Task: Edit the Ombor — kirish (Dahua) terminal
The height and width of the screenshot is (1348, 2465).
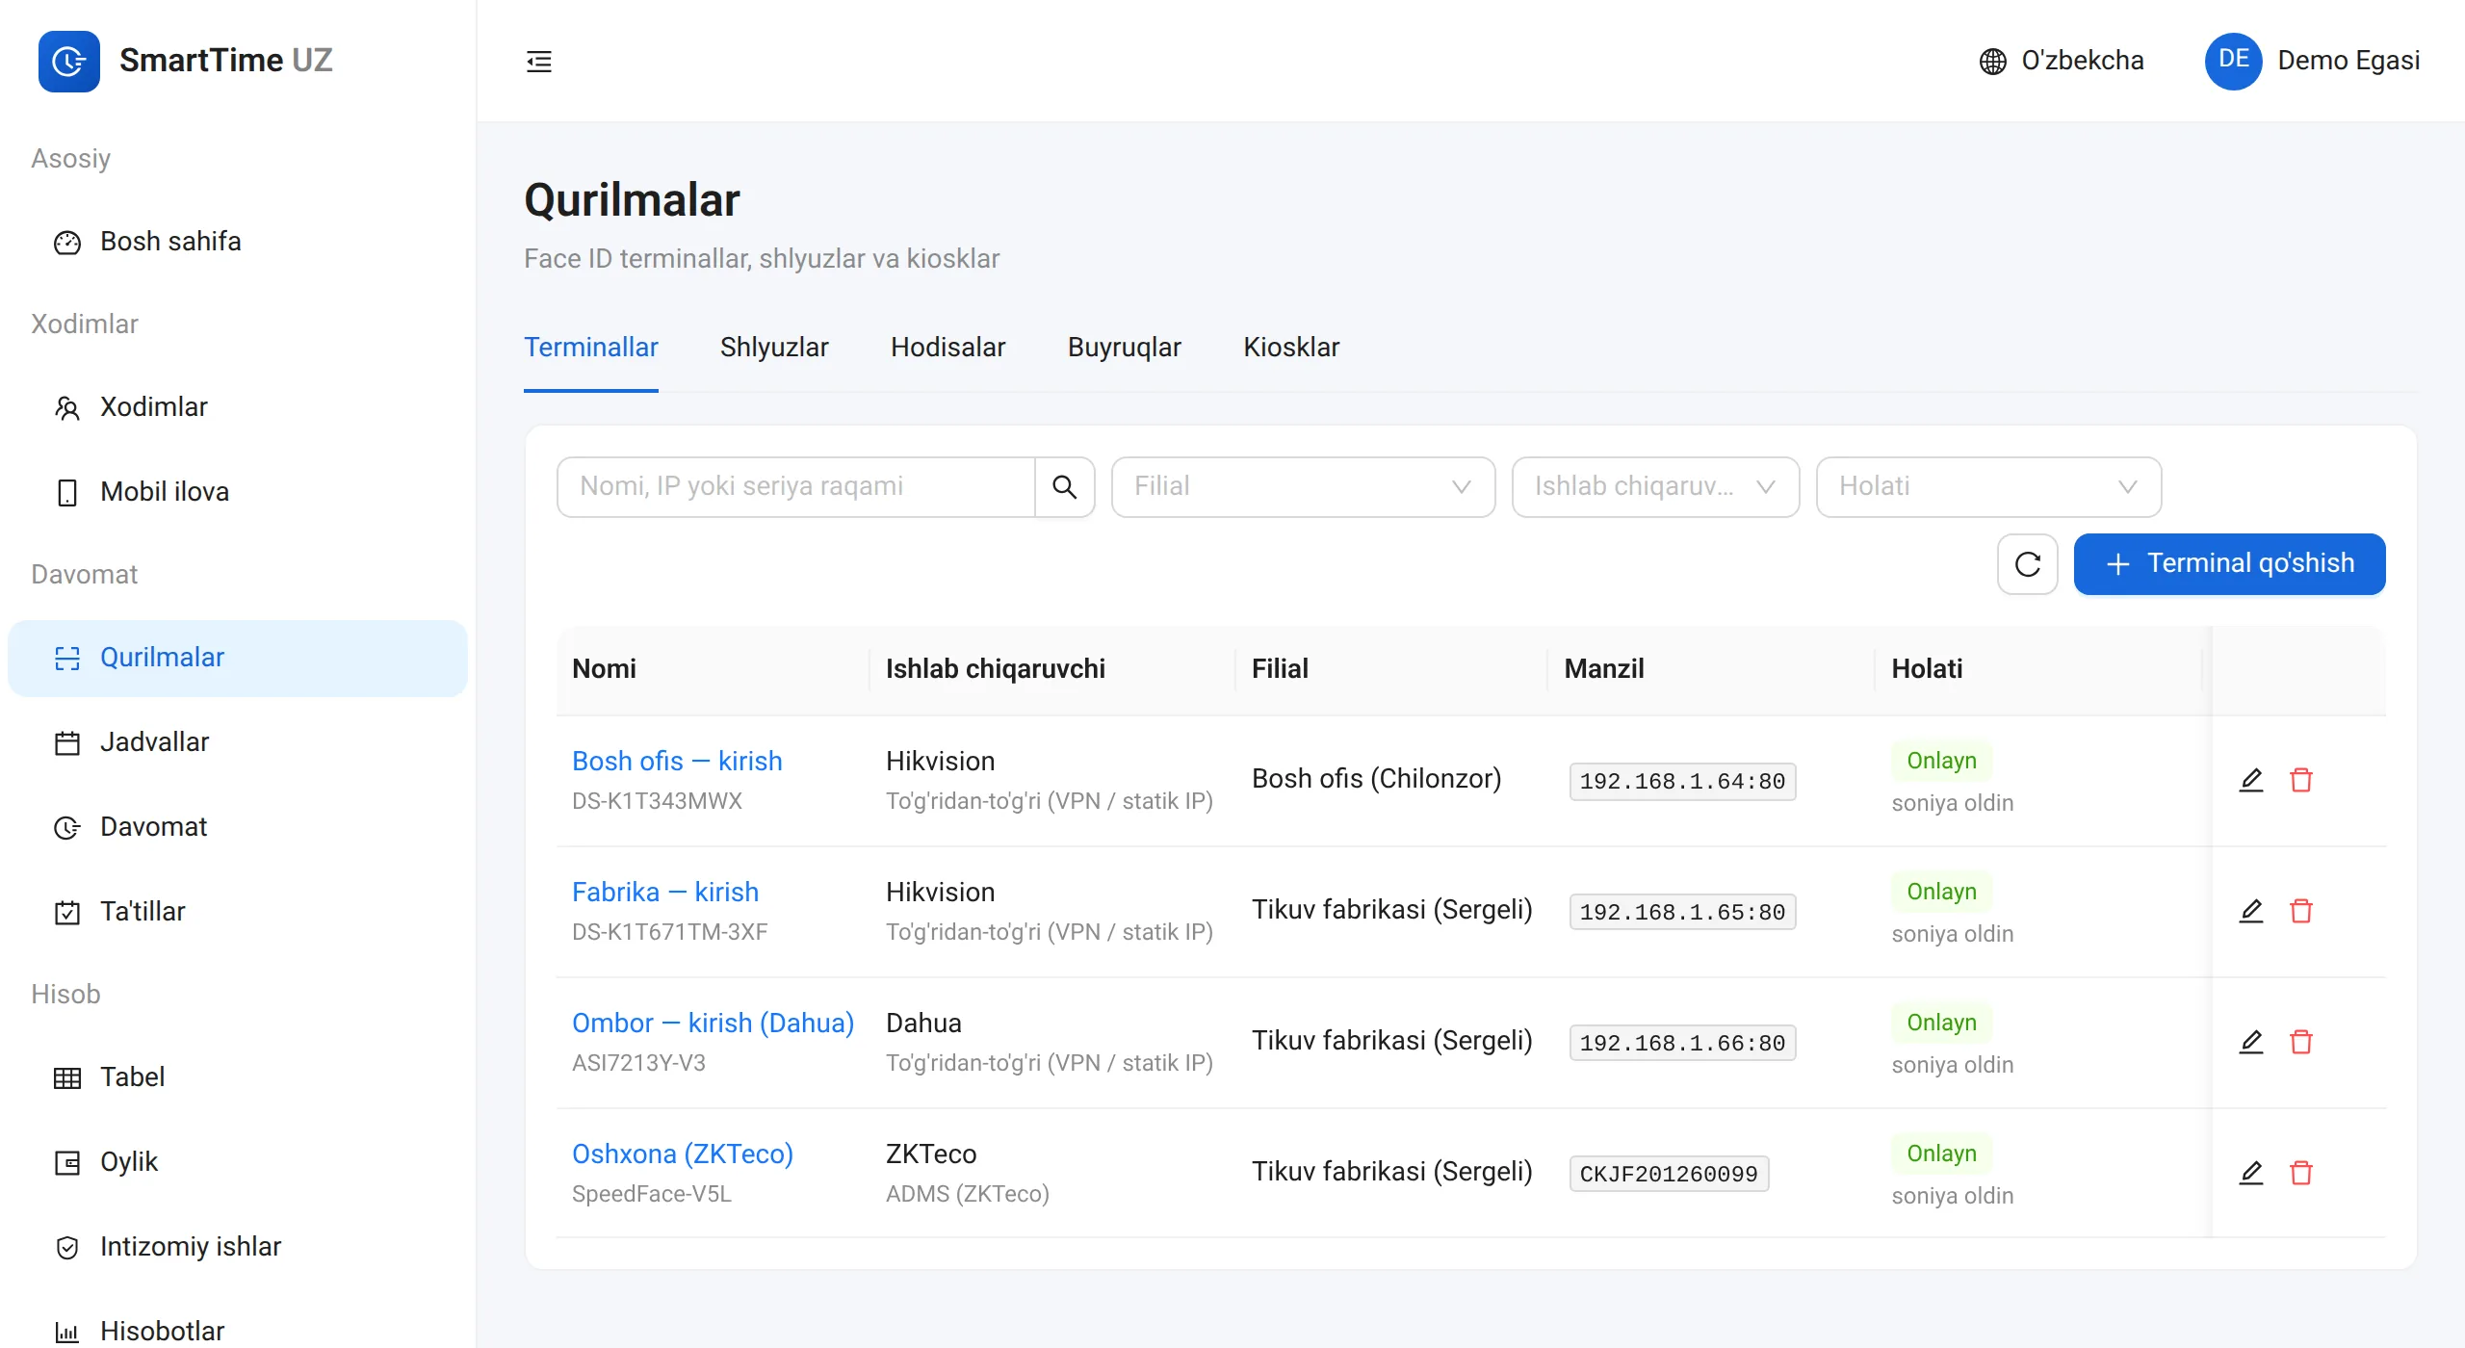Action: pos(2250,1042)
